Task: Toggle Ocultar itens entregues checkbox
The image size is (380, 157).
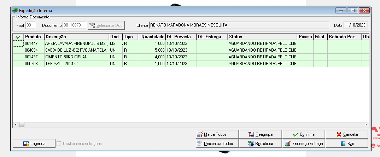Action: pyautogui.click(x=59, y=144)
